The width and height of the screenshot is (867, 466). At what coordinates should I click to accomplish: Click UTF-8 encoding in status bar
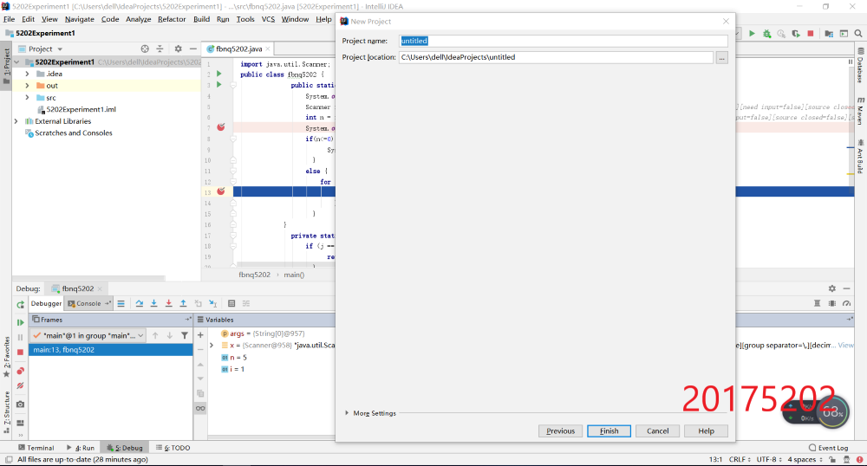click(x=769, y=459)
